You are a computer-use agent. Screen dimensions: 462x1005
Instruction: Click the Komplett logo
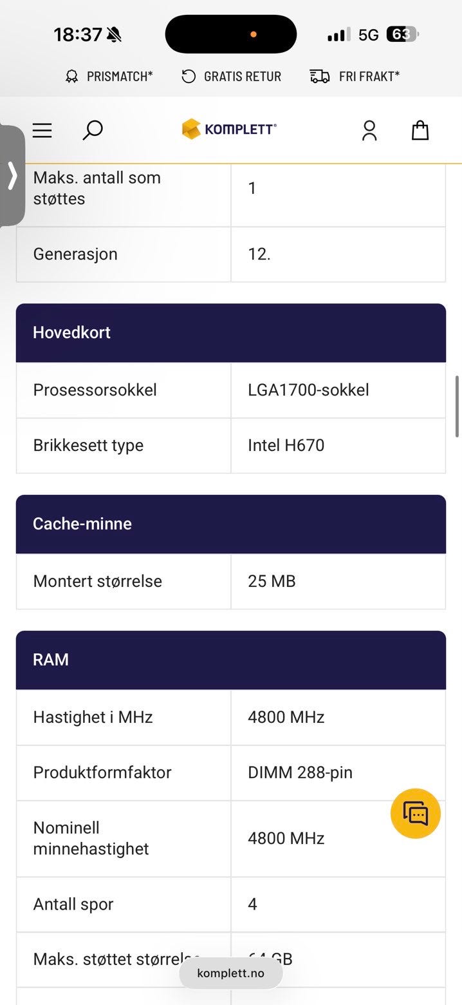click(230, 129)
